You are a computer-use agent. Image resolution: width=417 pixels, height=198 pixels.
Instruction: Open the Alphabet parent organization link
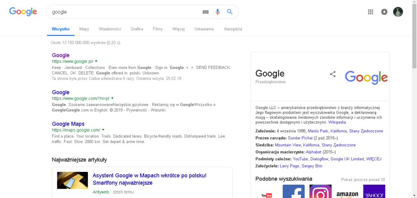314,152
